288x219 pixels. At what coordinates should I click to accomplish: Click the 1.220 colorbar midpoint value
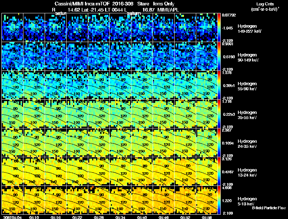pos(227,201)
